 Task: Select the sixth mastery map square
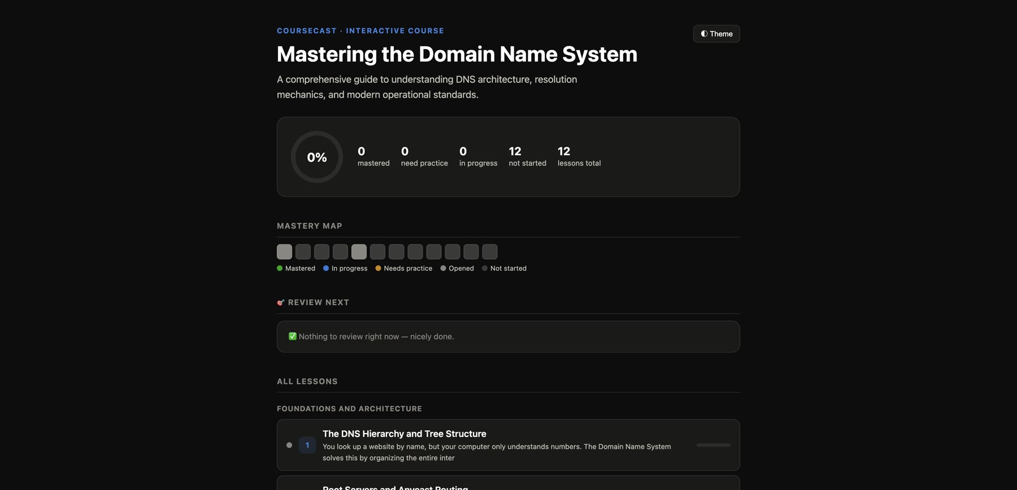click(377, 252)
